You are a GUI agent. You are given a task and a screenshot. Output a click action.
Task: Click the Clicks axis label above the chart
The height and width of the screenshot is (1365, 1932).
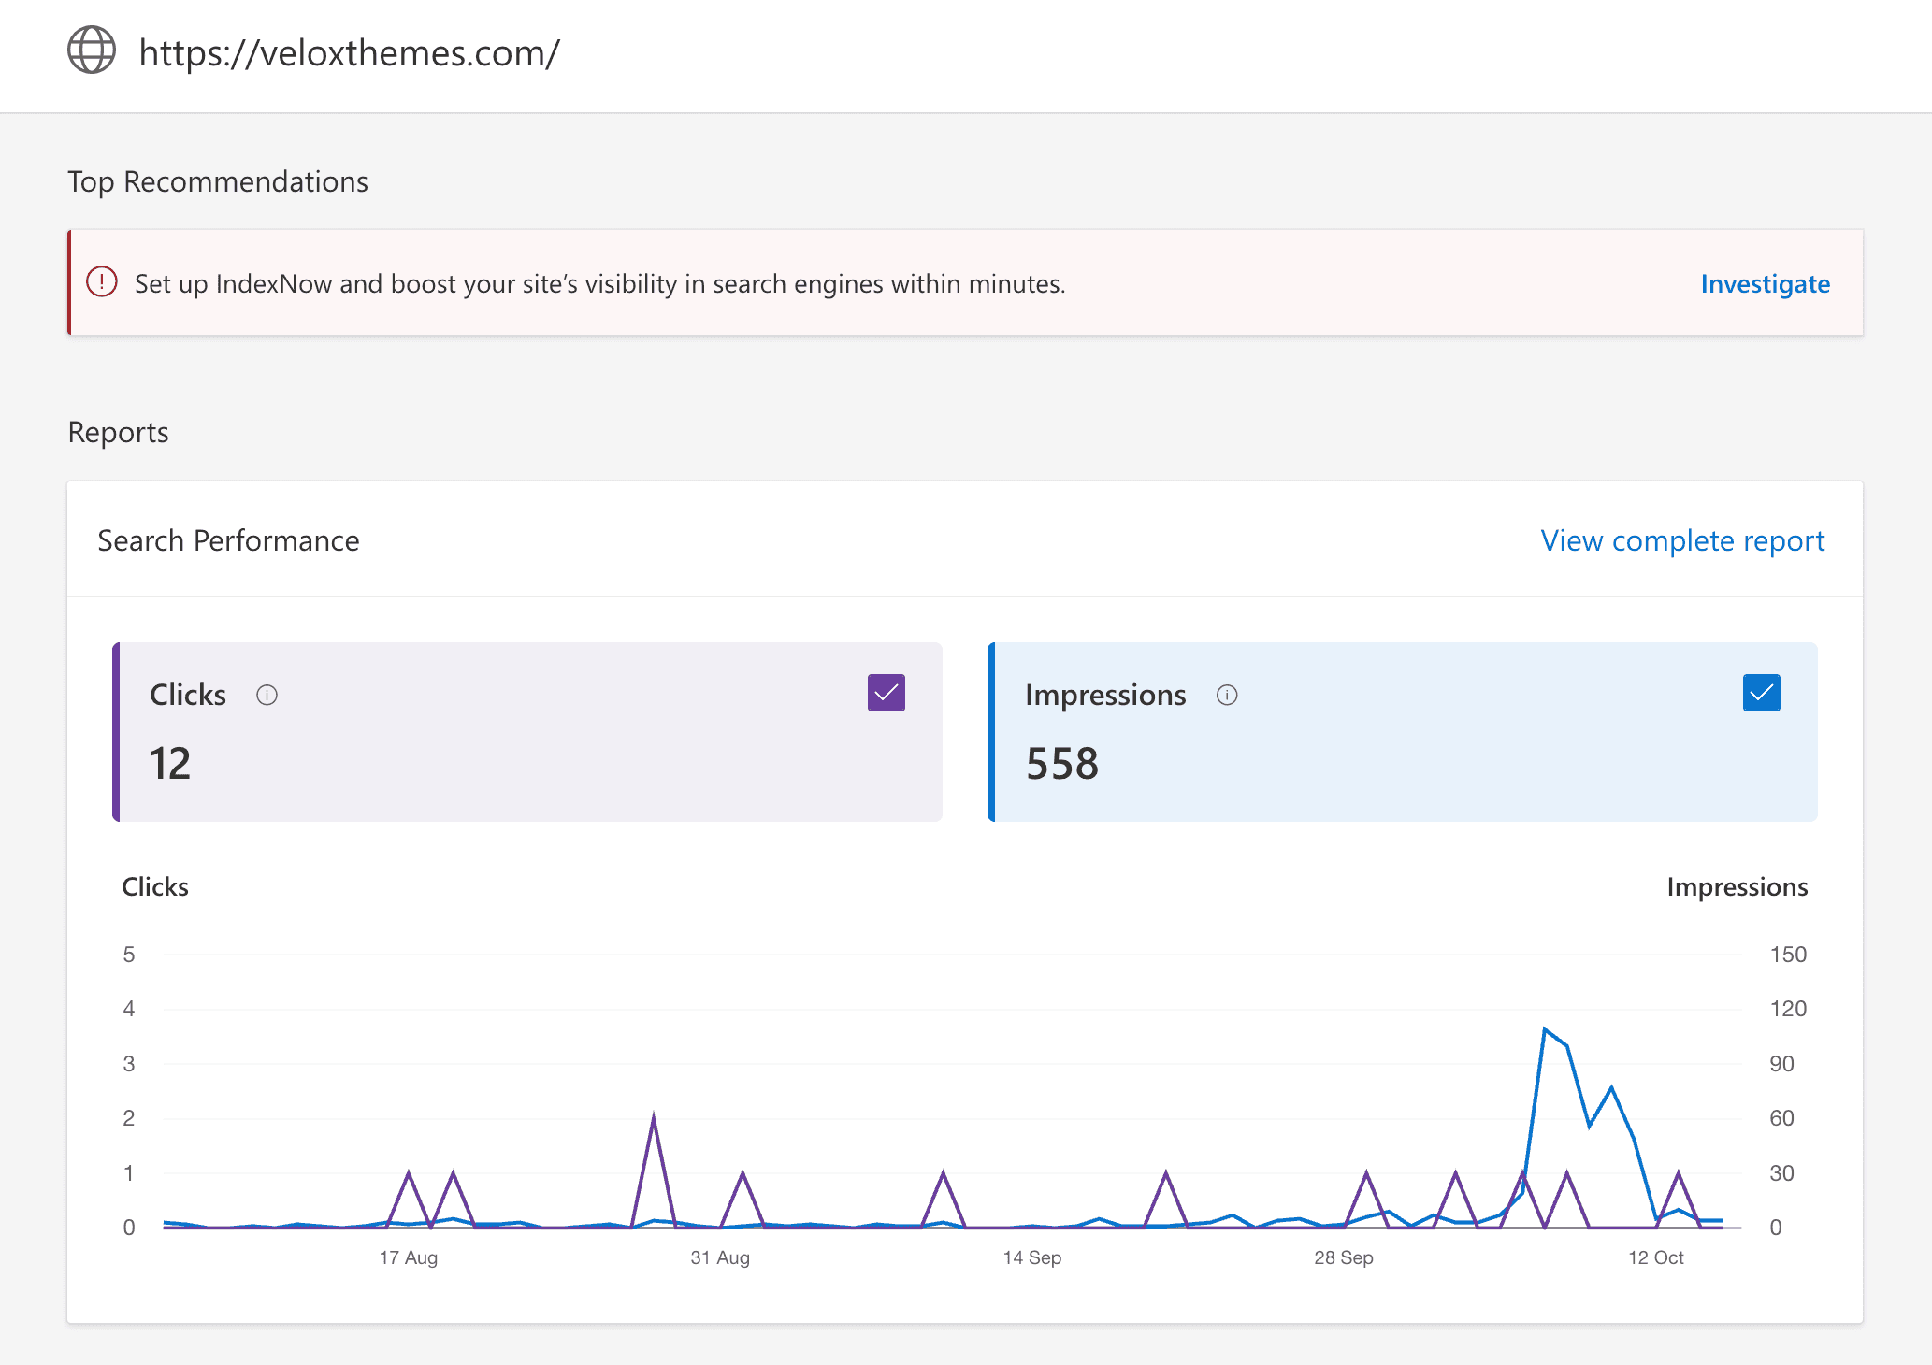point(155,886)
